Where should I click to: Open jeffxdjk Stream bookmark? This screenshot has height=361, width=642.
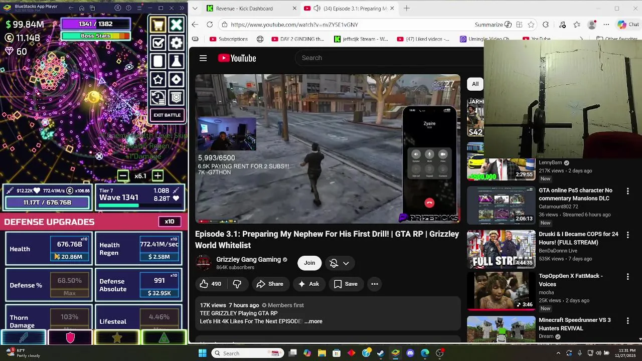361,39
